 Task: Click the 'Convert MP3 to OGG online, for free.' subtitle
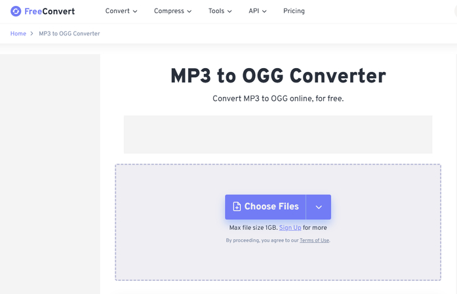tap(278, 99)
